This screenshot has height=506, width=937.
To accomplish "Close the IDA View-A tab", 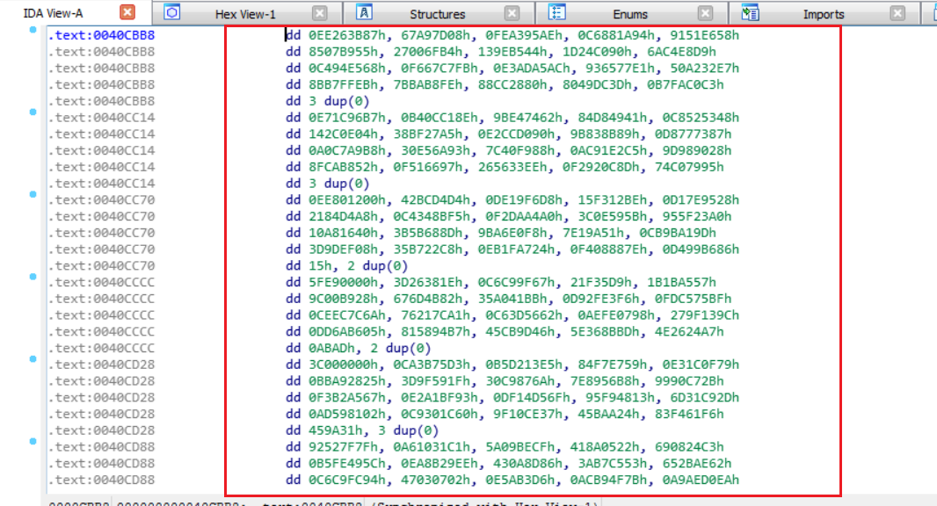I will 127,13.
